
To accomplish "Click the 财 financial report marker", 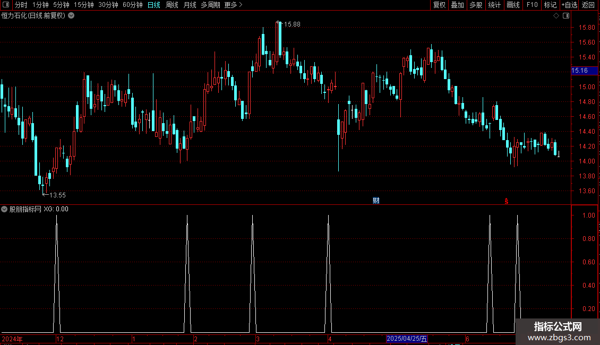I will click(x=376, y=201).
